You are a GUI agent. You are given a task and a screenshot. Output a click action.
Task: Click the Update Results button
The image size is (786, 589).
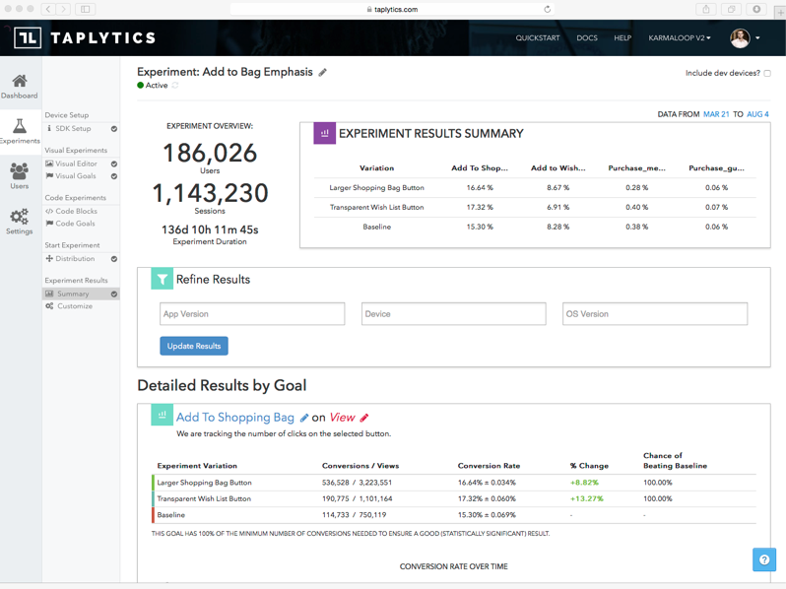(194, 346)
